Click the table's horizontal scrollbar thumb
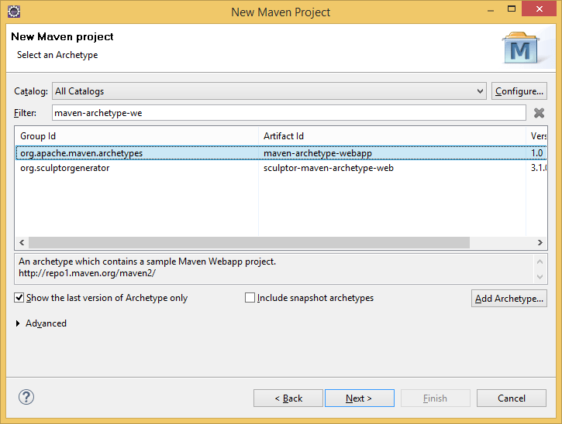The height and width of the screenshot is (424, 562). 249,243
